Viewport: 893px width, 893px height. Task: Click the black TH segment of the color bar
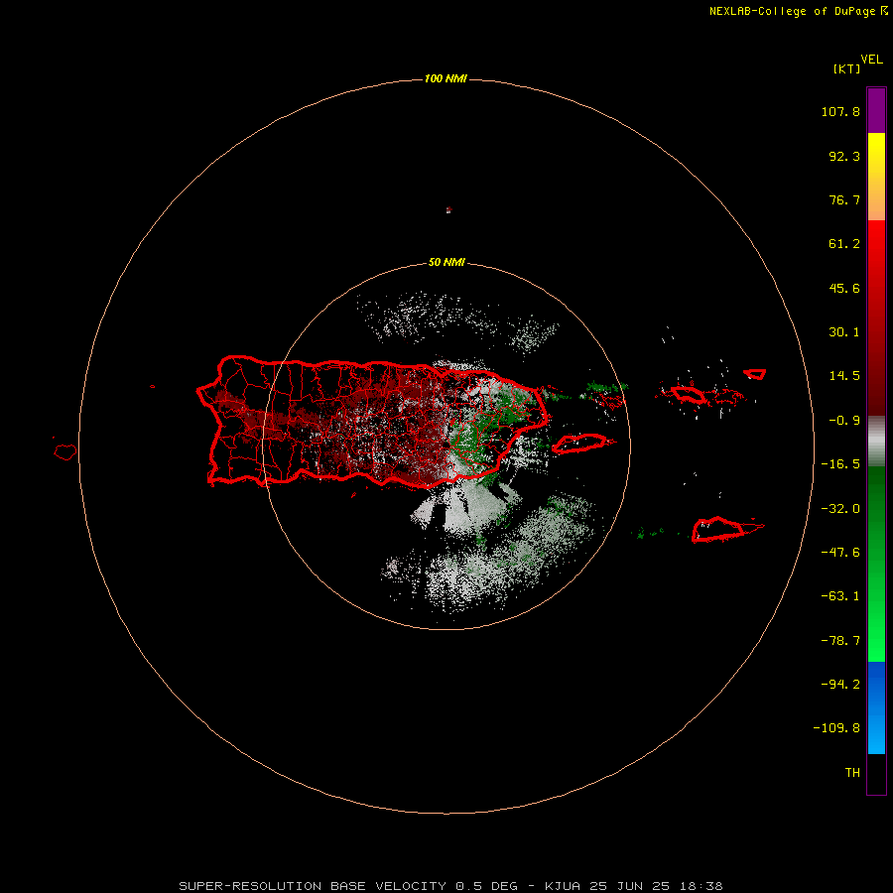click(876, 773)
